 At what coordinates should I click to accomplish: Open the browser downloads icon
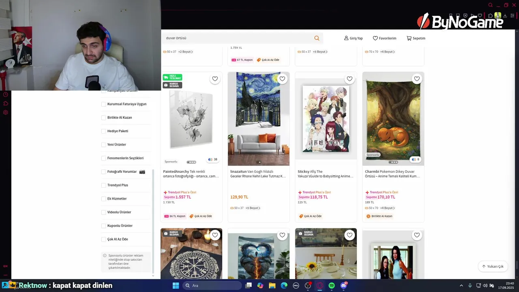[x=505, y=15]
